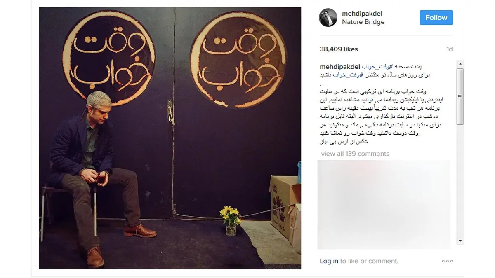The height and width of the screenshot is (278, 495).
Task: Open mehdipakdel username at caption start
Action: pos(340,67)
